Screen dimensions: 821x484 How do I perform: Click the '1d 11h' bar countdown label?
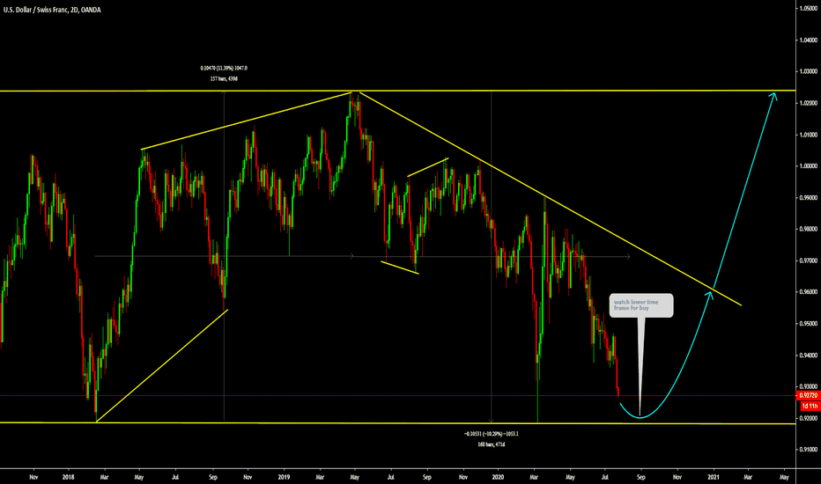(810, 406)
